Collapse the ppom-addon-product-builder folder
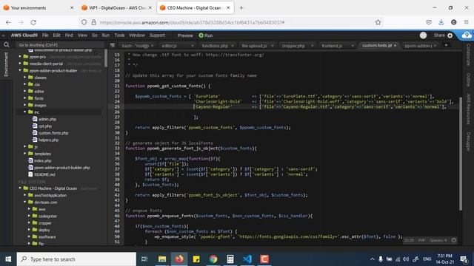Viewport: 474px width, 266px height. click(x=20, y=70)
